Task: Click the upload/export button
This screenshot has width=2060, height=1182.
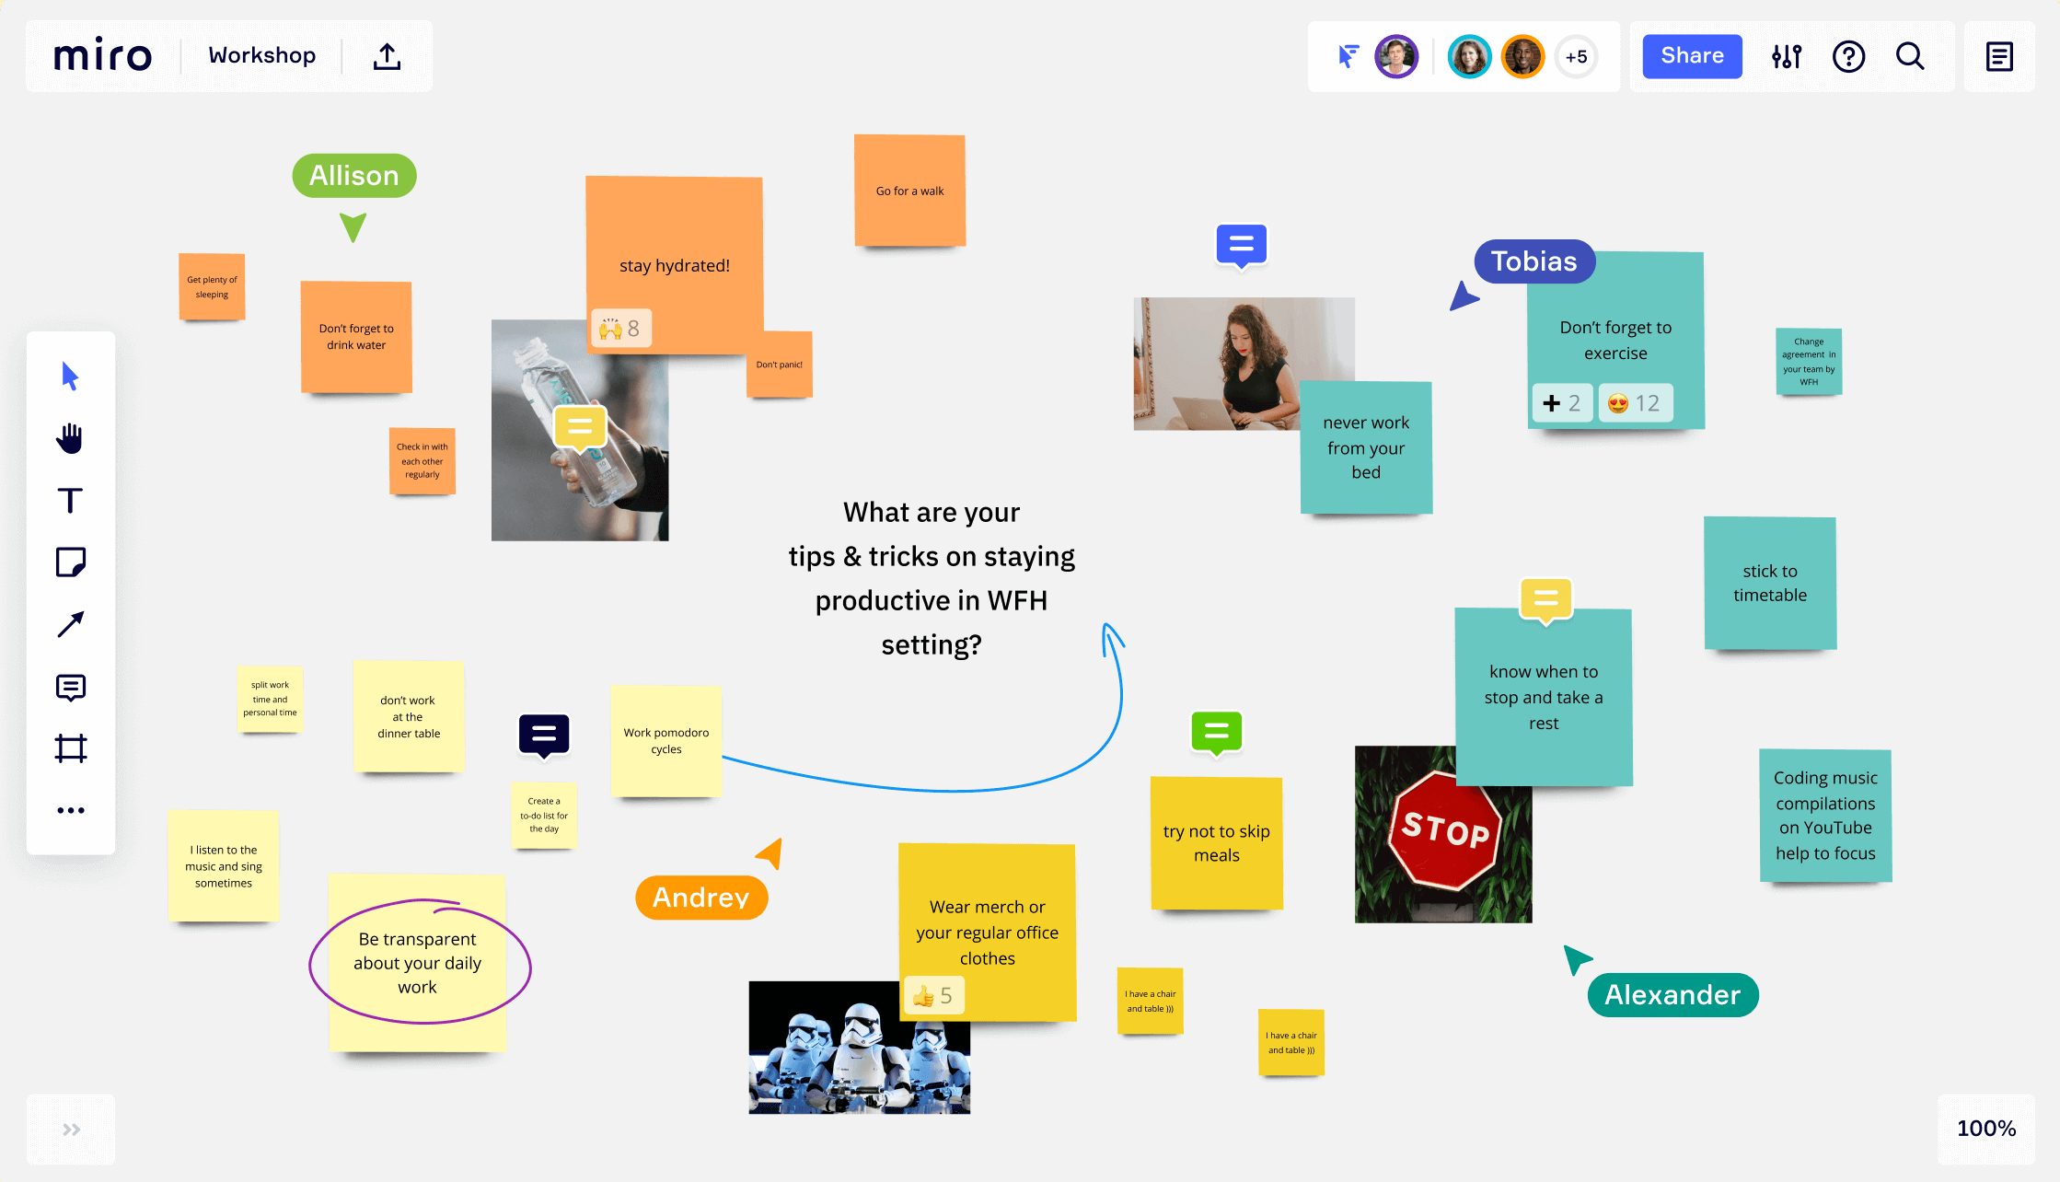Action: point(387,57)
